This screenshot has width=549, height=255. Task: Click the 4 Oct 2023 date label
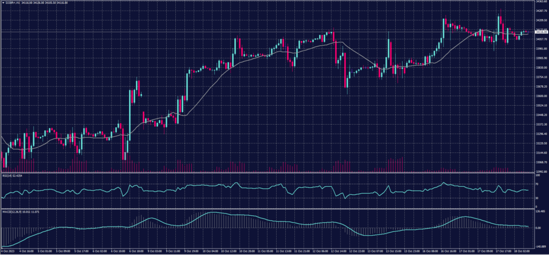9,251
